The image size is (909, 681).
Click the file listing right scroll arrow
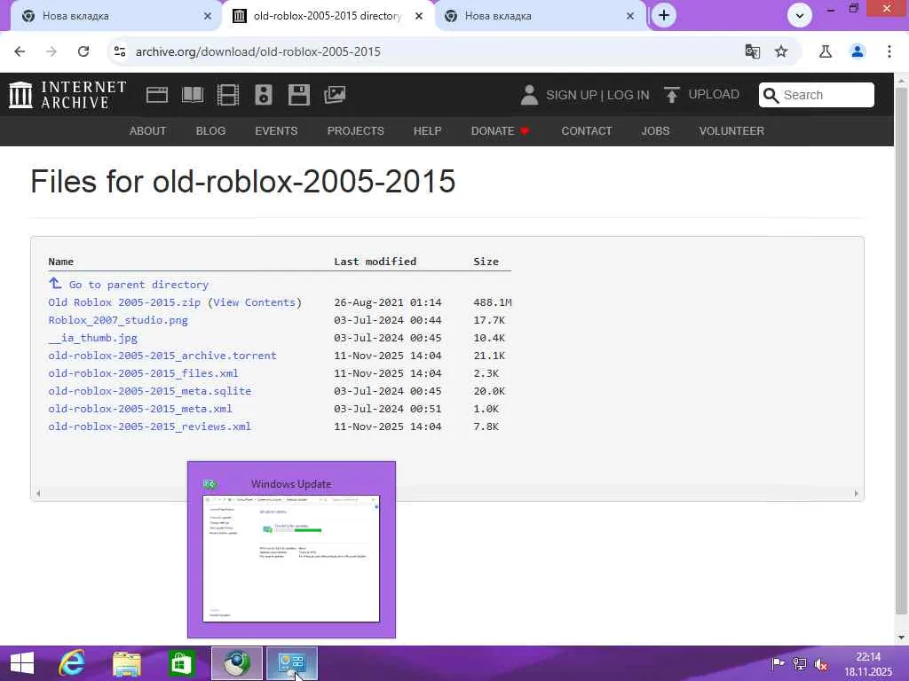857,493
